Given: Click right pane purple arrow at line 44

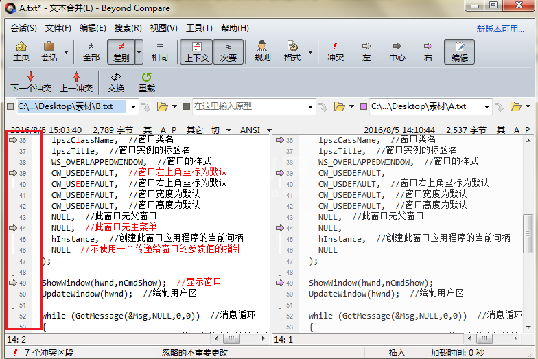Looking at the screenshot, I should pos(280,228).
